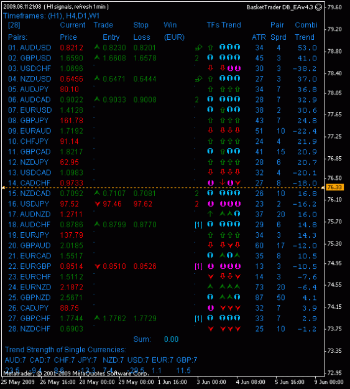Click the green pointing-hand signal icon in AUDUSD row
This screenshot has height=389, width=350.
click(x=198, y=47)
